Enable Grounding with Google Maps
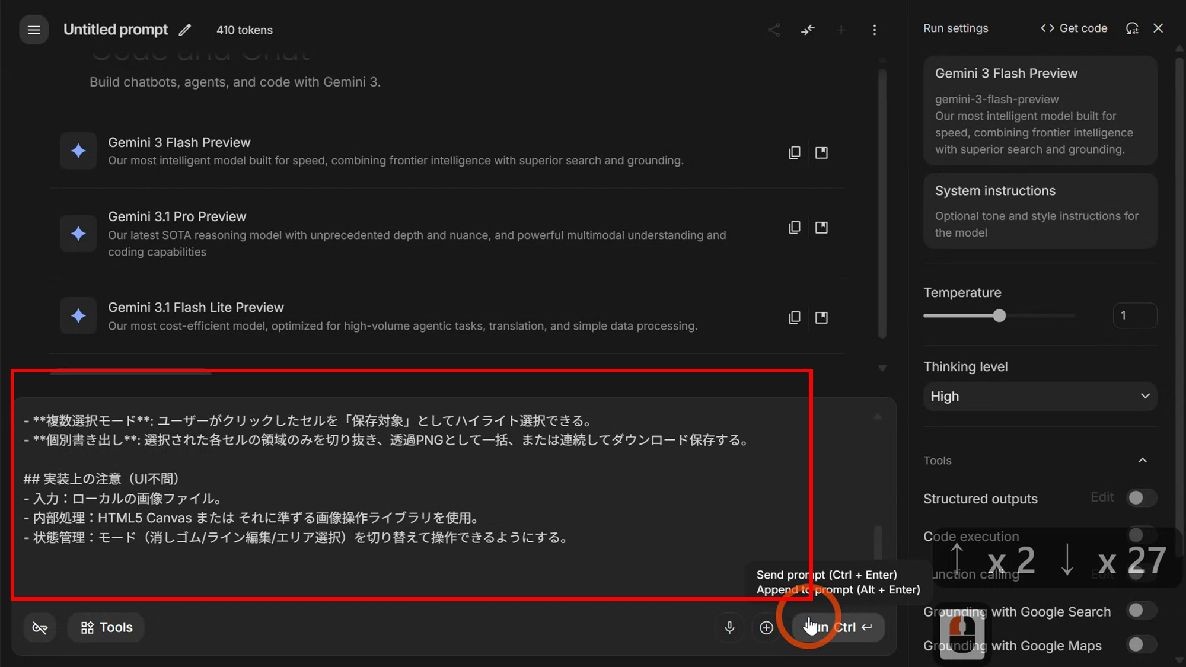 point(1142,644)
